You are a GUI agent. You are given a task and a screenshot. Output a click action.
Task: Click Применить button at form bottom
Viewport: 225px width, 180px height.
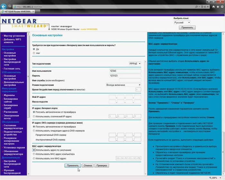pos(73,166)
